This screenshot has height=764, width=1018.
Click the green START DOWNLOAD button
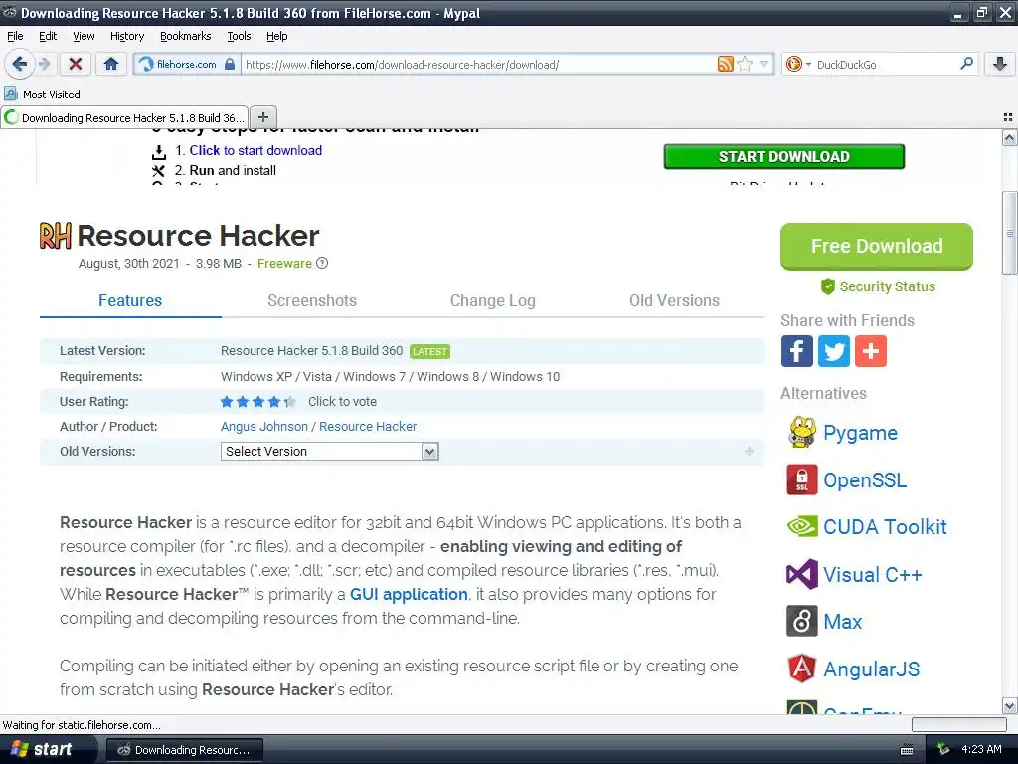783,156
